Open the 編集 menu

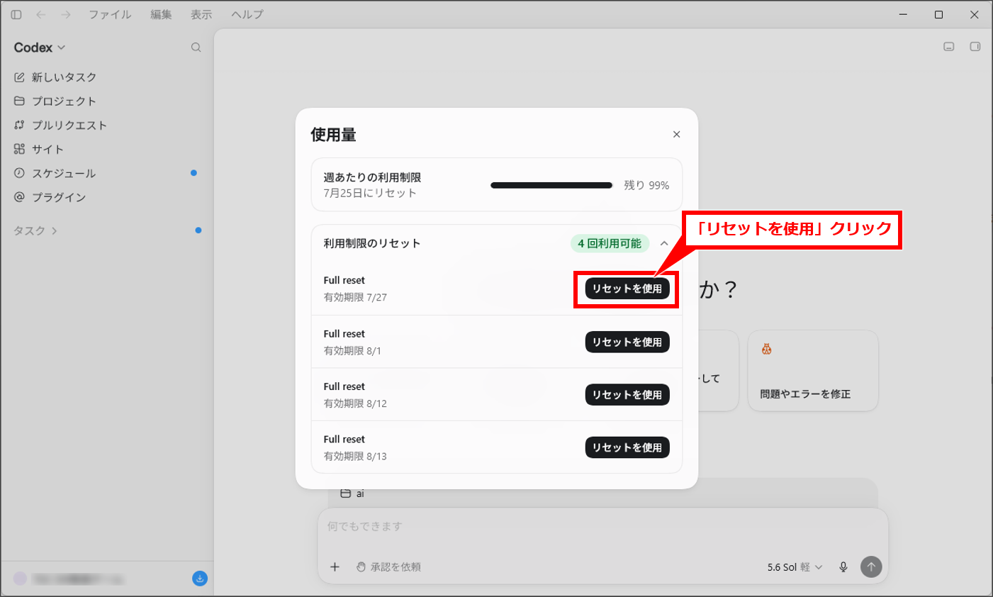click(x=161, y=14)
